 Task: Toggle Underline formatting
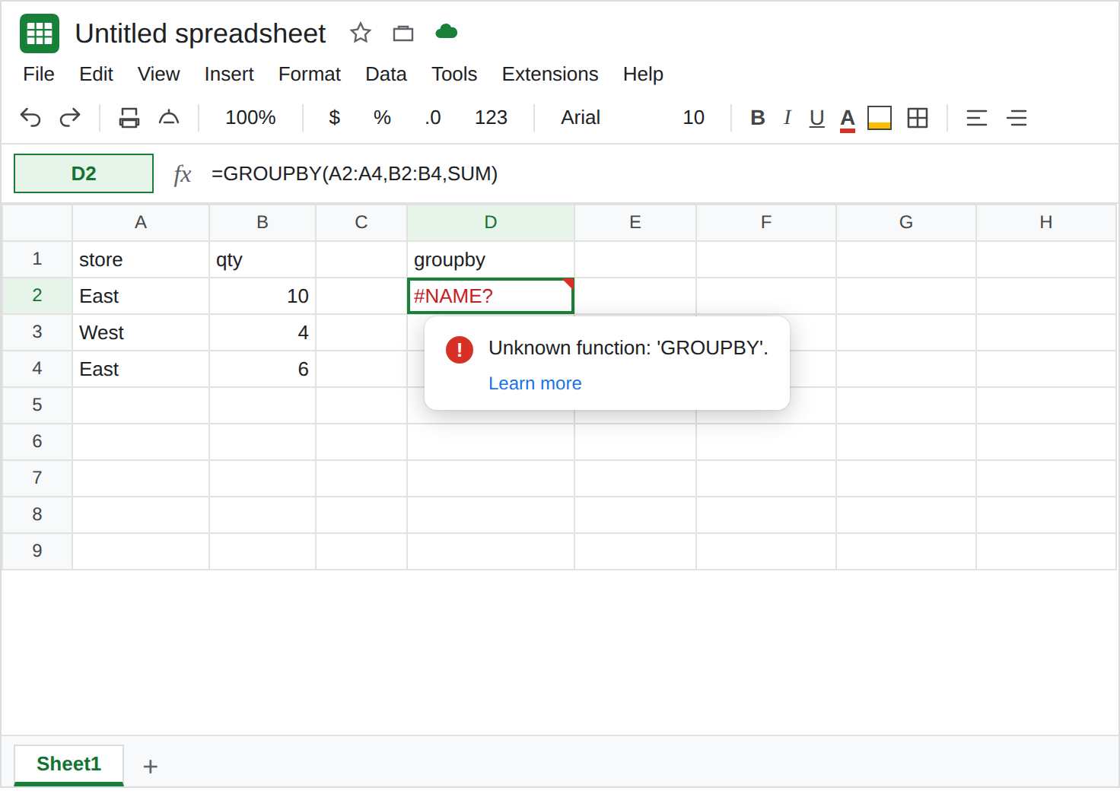tap(817, 118)
